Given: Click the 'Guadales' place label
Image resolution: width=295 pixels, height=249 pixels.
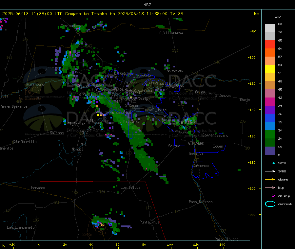Looking at the screenshot, I should (175, 70).
